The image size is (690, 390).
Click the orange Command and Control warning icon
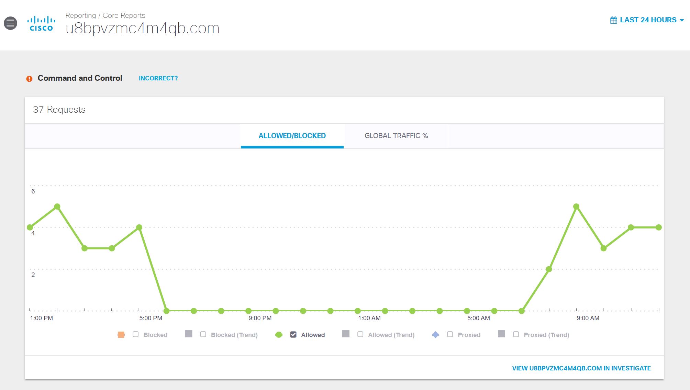click(x=29, y=79)
